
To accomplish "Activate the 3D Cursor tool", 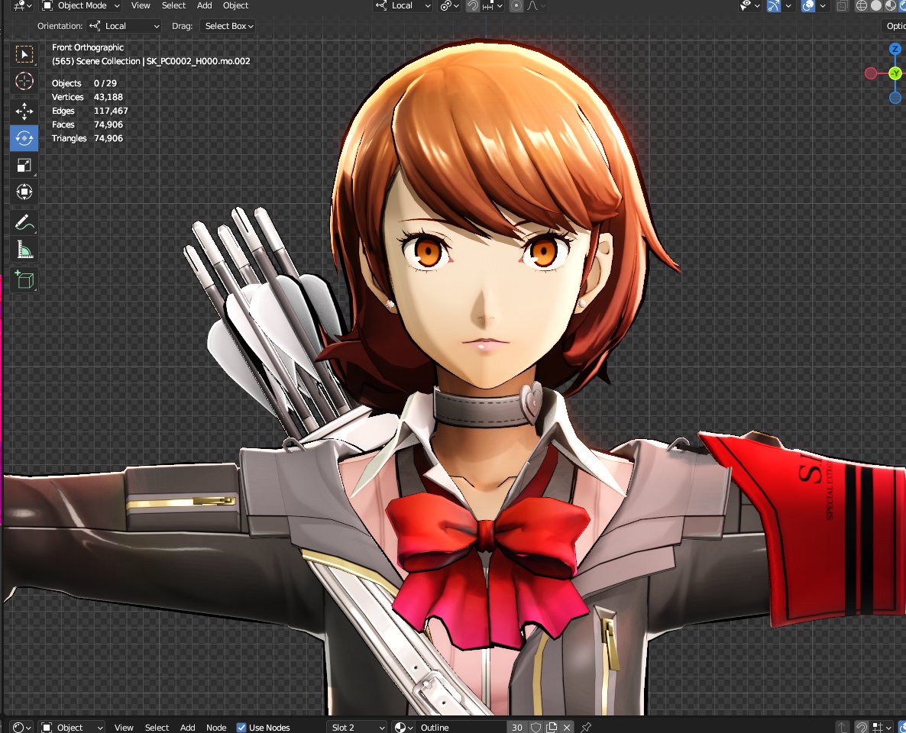I will click(24, 82).
